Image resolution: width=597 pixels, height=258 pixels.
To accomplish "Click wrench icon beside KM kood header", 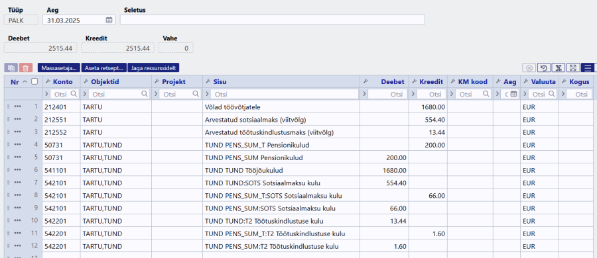I will (453, 81).
